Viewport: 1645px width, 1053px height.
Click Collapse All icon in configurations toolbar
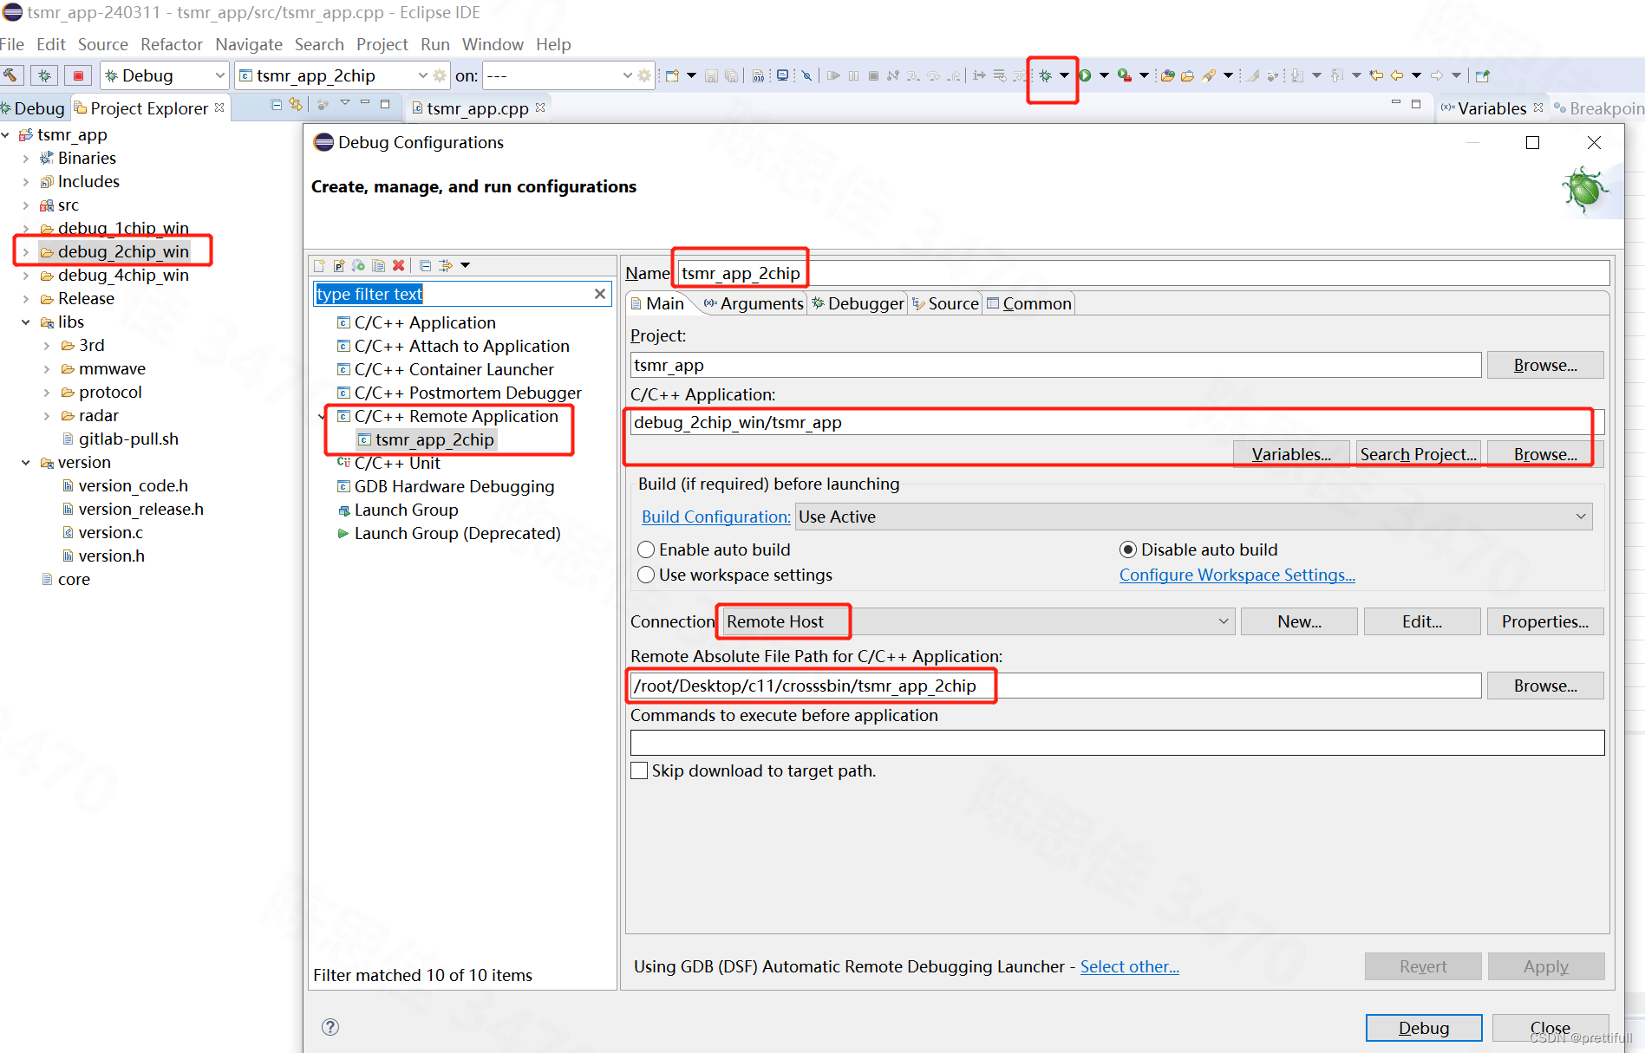(425, 265)
